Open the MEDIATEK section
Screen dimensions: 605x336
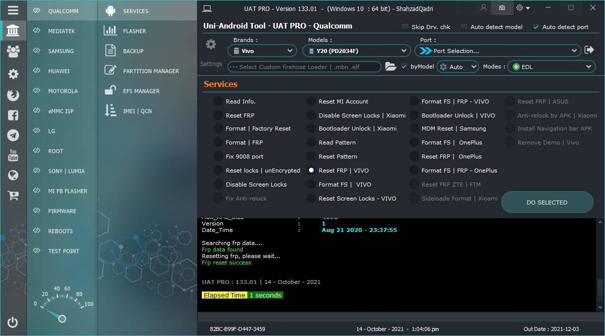coord(61,31)
